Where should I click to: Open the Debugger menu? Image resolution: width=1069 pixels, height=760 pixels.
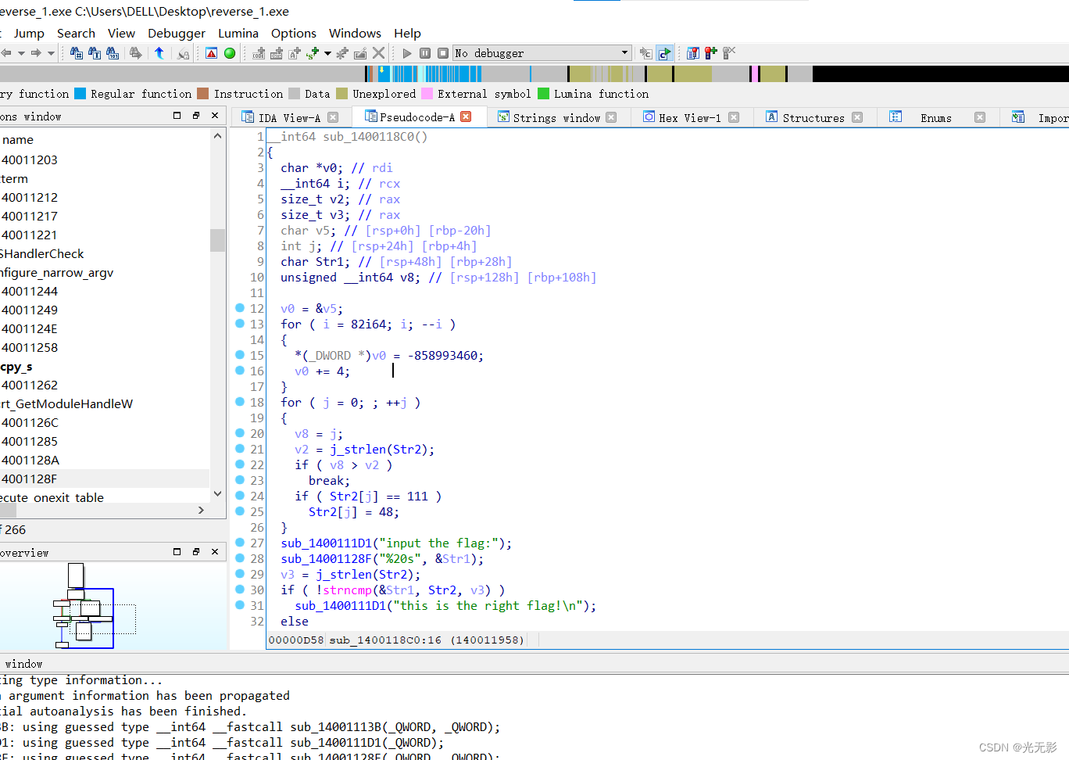pos(177,33)
